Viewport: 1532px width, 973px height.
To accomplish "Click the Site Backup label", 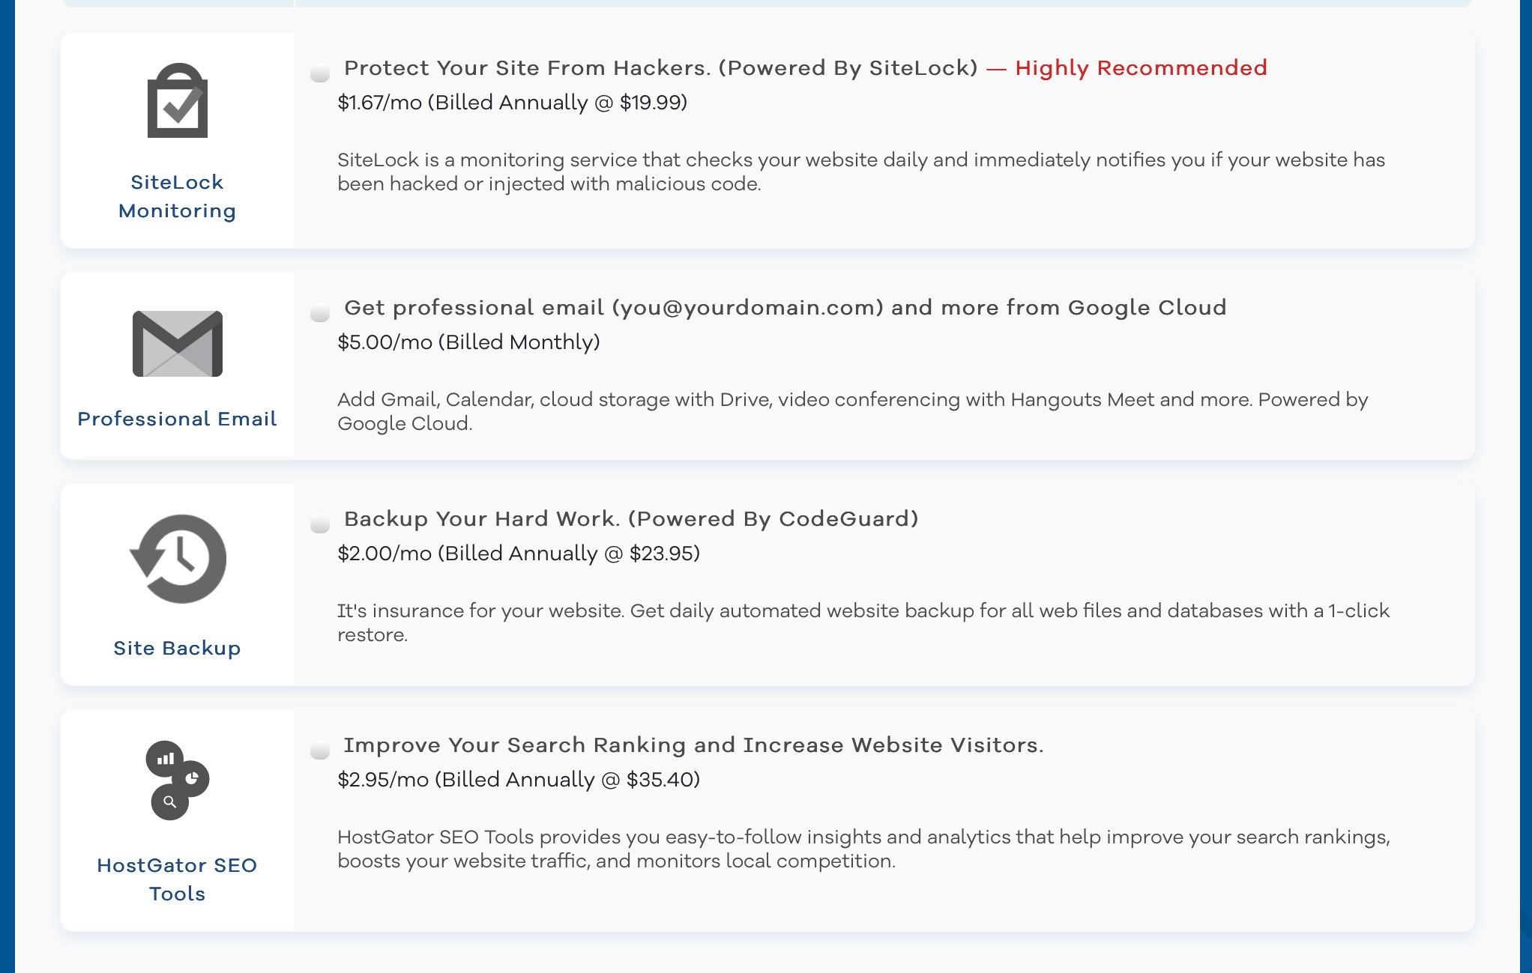I will click(x=178, y=648).
